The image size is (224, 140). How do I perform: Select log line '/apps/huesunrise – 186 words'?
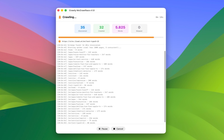[76, 62]
